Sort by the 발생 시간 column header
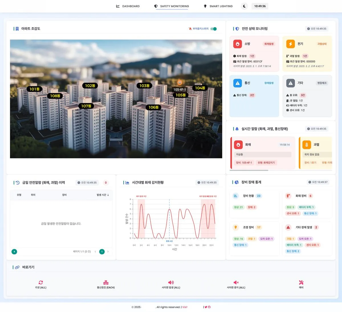This screenshot has width=342, height=312. click(x=103, y=195)
